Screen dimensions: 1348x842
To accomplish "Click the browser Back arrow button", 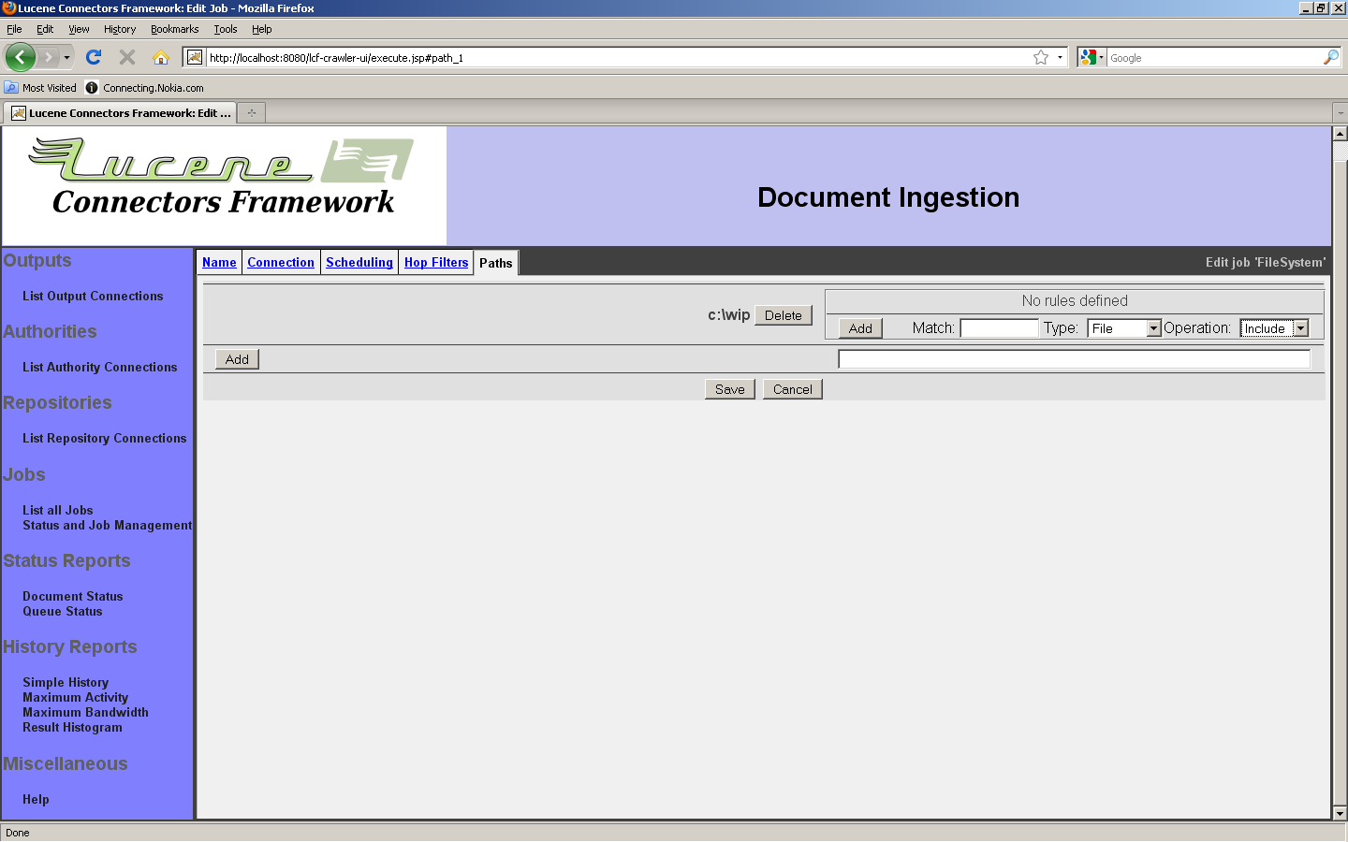I will [x=20, y=57].
